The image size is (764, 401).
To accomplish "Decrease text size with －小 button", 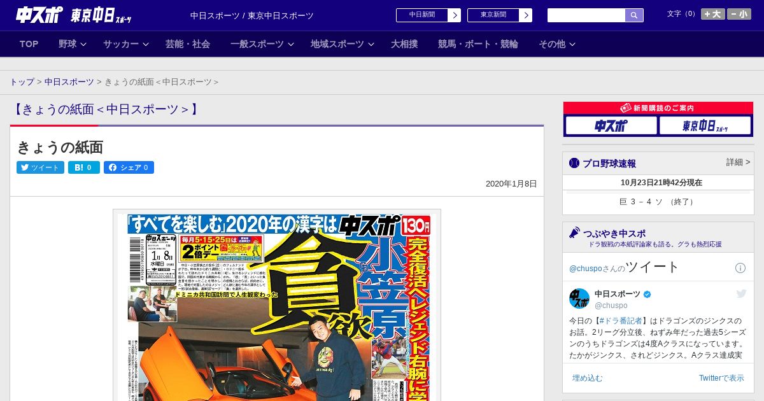I will coord(739,14).
